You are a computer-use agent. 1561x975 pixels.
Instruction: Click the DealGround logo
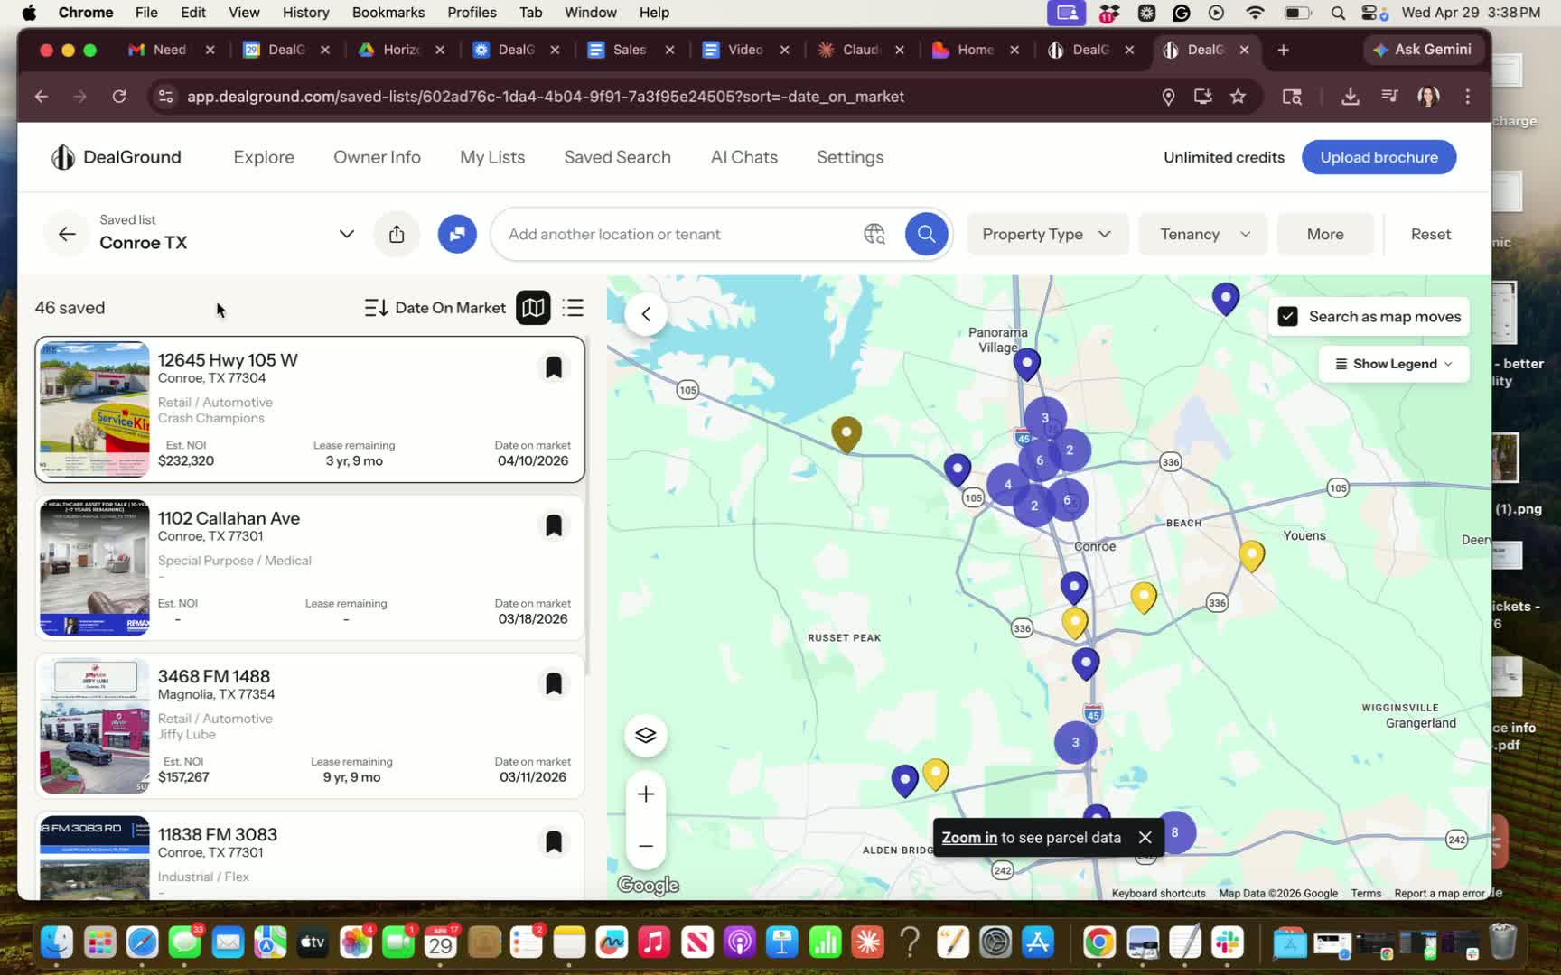[117, 157]
